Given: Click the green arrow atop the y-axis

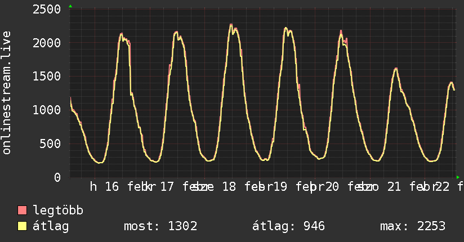Looking at the screenshot, I should coord(70,6).
